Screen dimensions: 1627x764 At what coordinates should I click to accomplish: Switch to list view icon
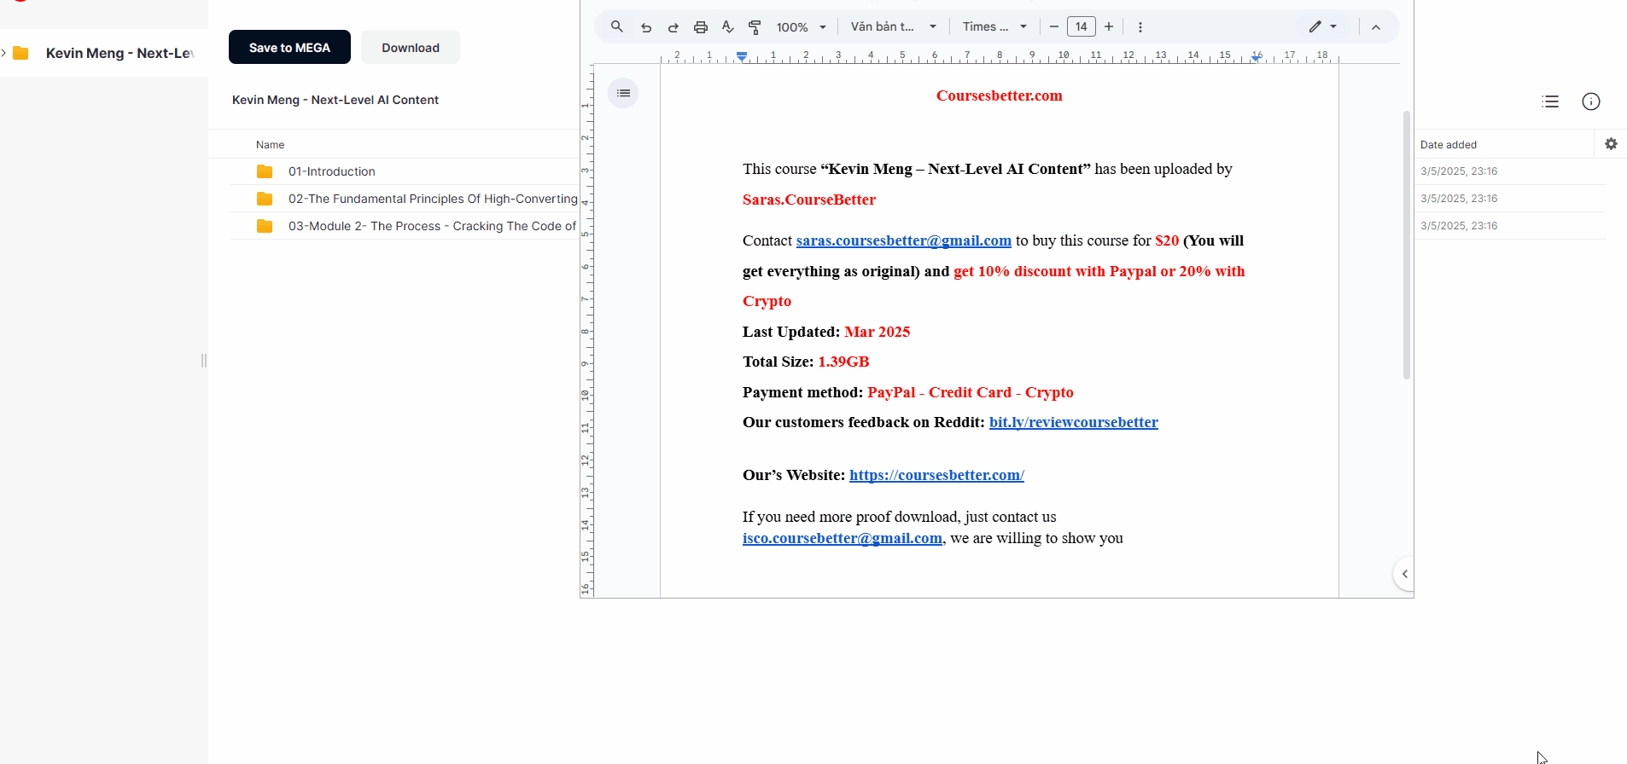coord(1550,101)
